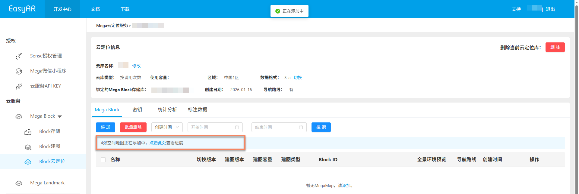Click 切换 link beside data format

(298, 78)
